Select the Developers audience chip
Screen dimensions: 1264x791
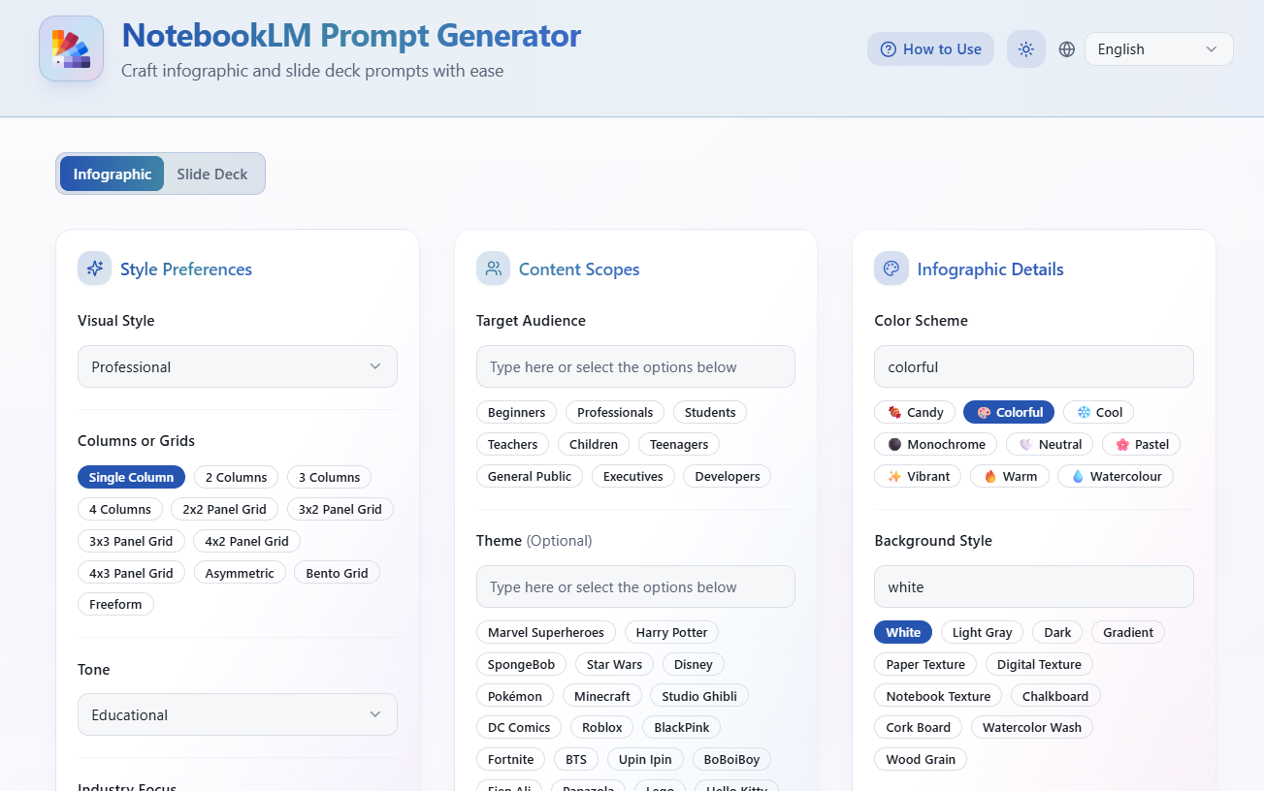click(728, 476)
